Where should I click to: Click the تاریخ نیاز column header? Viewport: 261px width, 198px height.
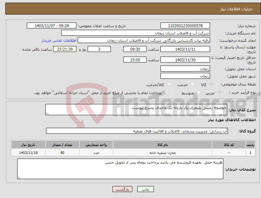(x=28, y=145)
